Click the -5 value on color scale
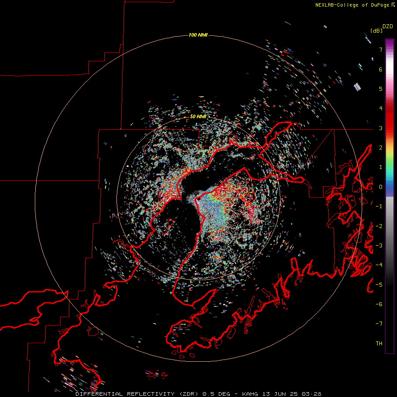The width and height of the screenshot is (397, 397). (379, 285)
